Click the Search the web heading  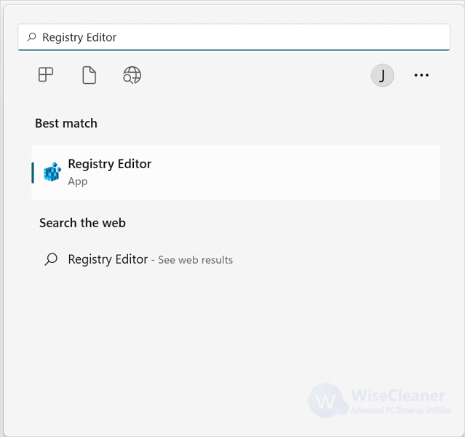click(82, 223)
